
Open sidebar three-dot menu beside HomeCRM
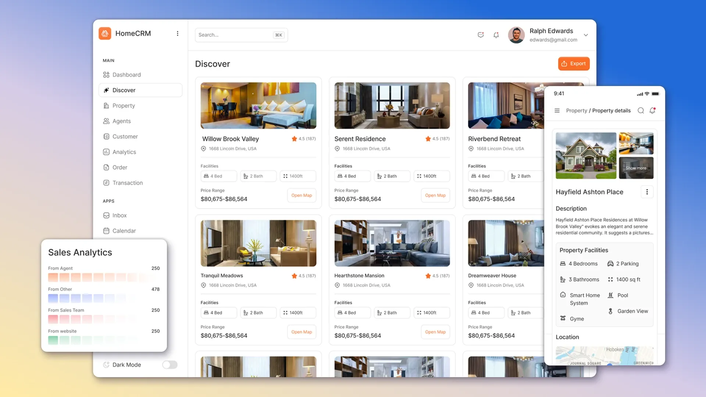178,33
